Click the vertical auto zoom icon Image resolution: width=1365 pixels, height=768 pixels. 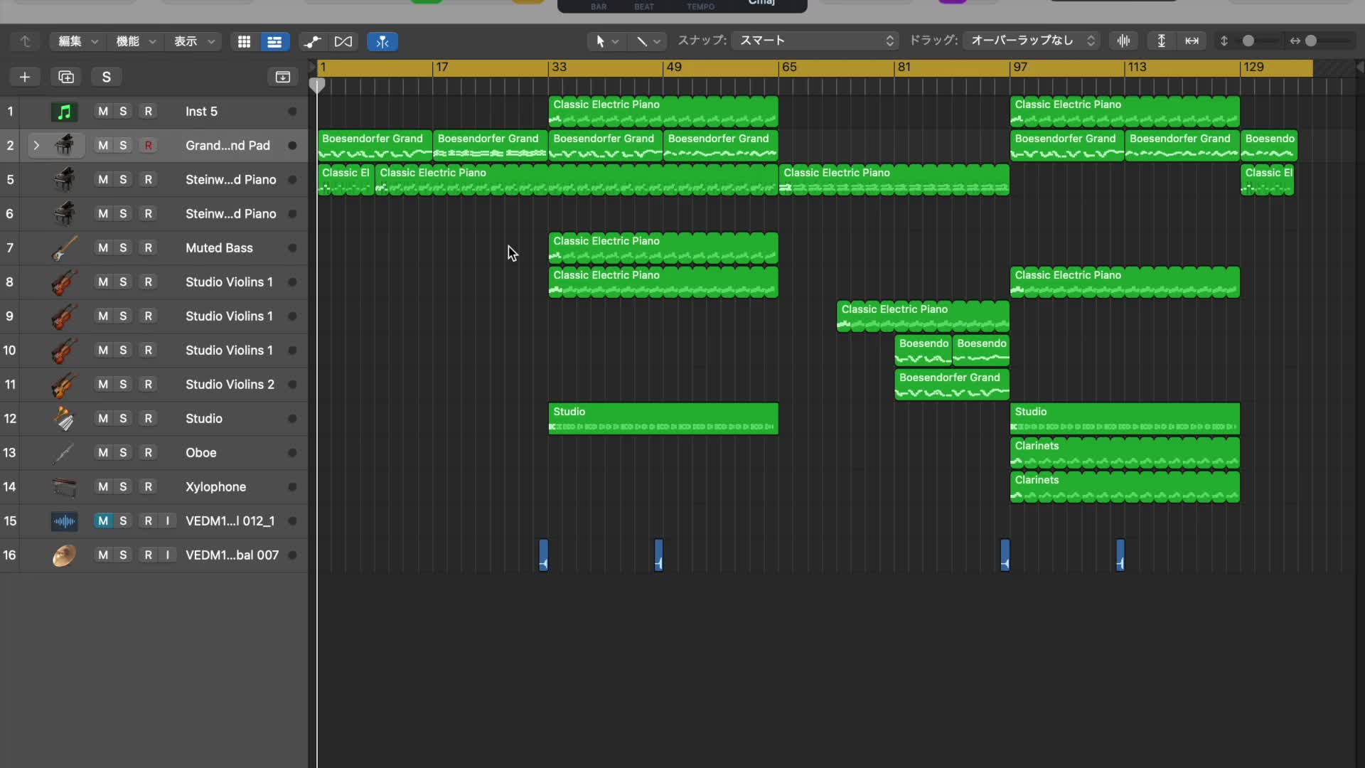1161,41
